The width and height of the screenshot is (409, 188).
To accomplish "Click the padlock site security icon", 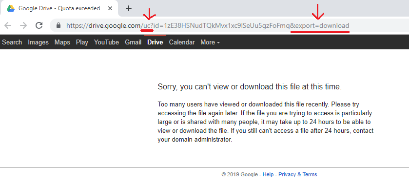I will [x=58, y=25].
